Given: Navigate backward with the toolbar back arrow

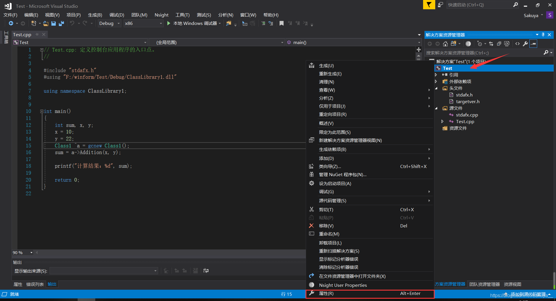Looking at the screenshot, I should (x=11, y=23).
